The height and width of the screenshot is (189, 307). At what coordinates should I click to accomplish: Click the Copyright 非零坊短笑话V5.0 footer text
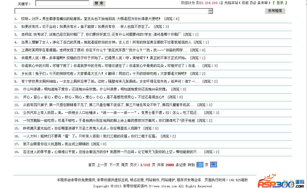pyautogui.click(x=152, y=186)
